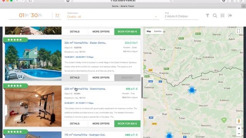Zoom out on the map

pos(239,134)
